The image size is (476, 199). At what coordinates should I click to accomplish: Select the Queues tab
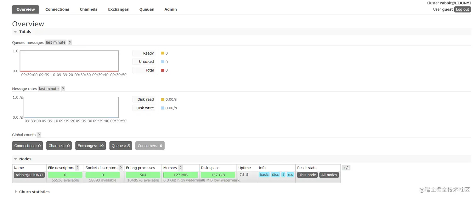147,9
